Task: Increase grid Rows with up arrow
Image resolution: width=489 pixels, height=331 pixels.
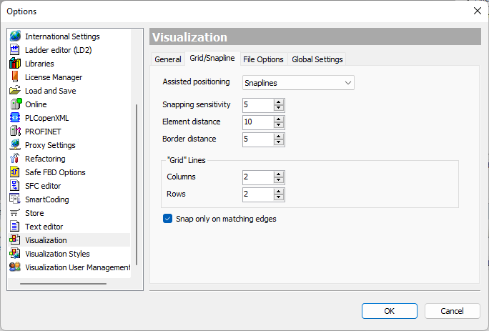Action: pyautogui.click(x=279, y=192)
